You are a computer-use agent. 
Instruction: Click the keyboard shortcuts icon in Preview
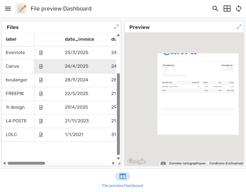click(x=163, y=163)
